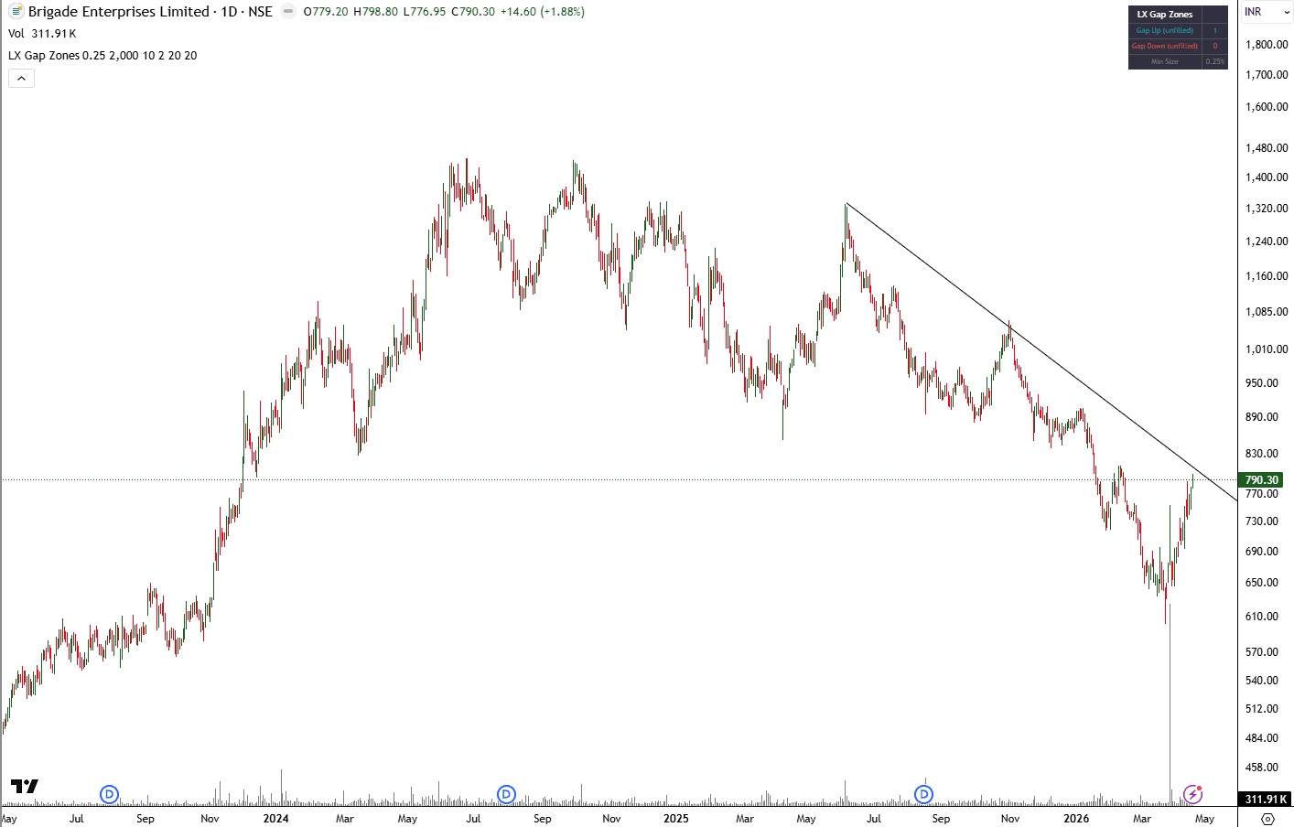The width and height of the screenshot is (1294, 827).
Task: Click the 1,800.00 label on the price axis
Action: point(1267,45)
